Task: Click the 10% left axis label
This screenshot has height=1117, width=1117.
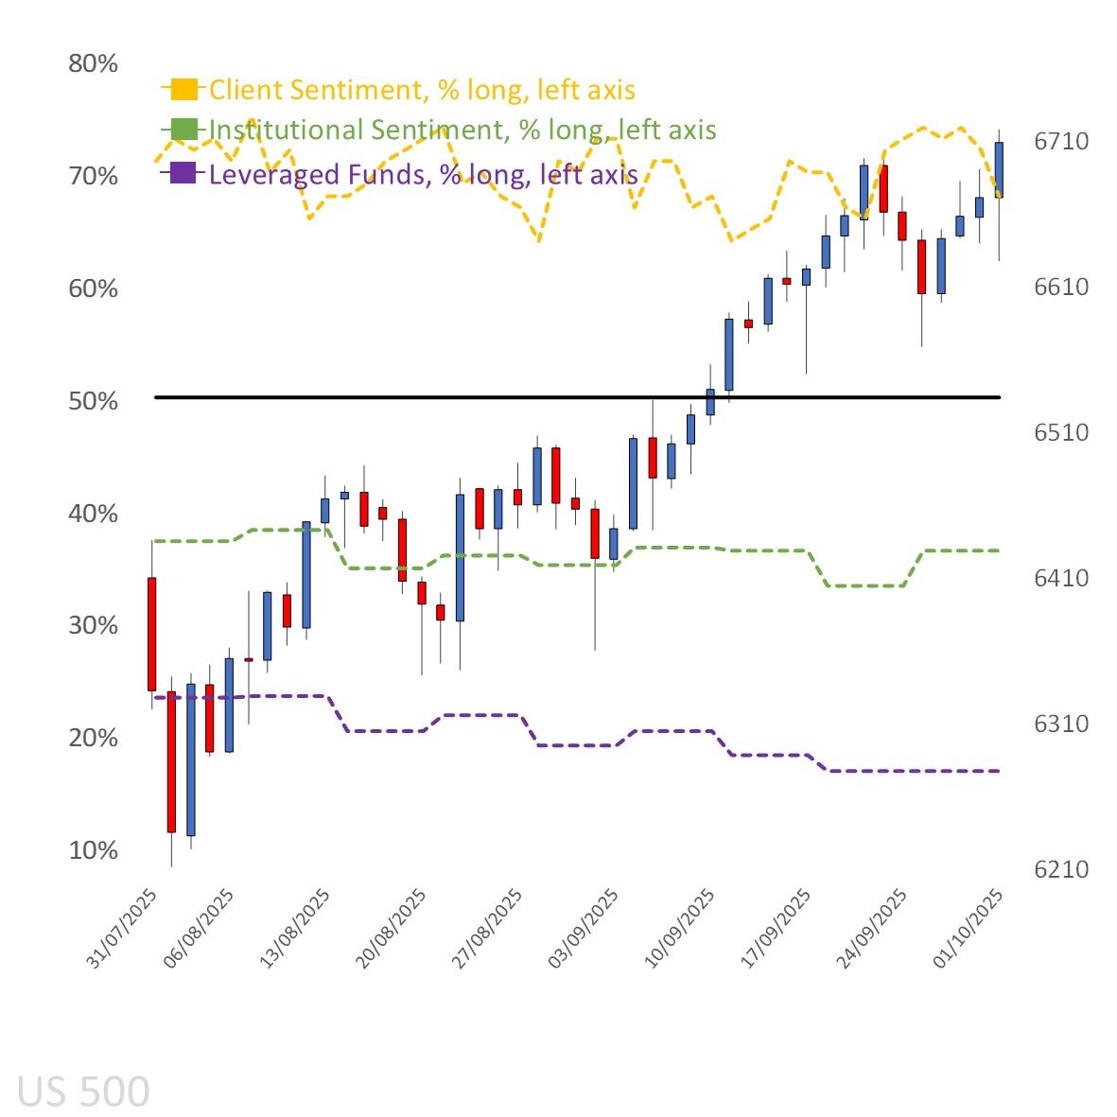Action: [x=93, y=850]
